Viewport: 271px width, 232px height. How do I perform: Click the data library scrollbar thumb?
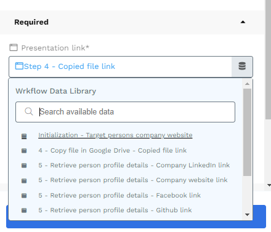click(x=247, y=132)
